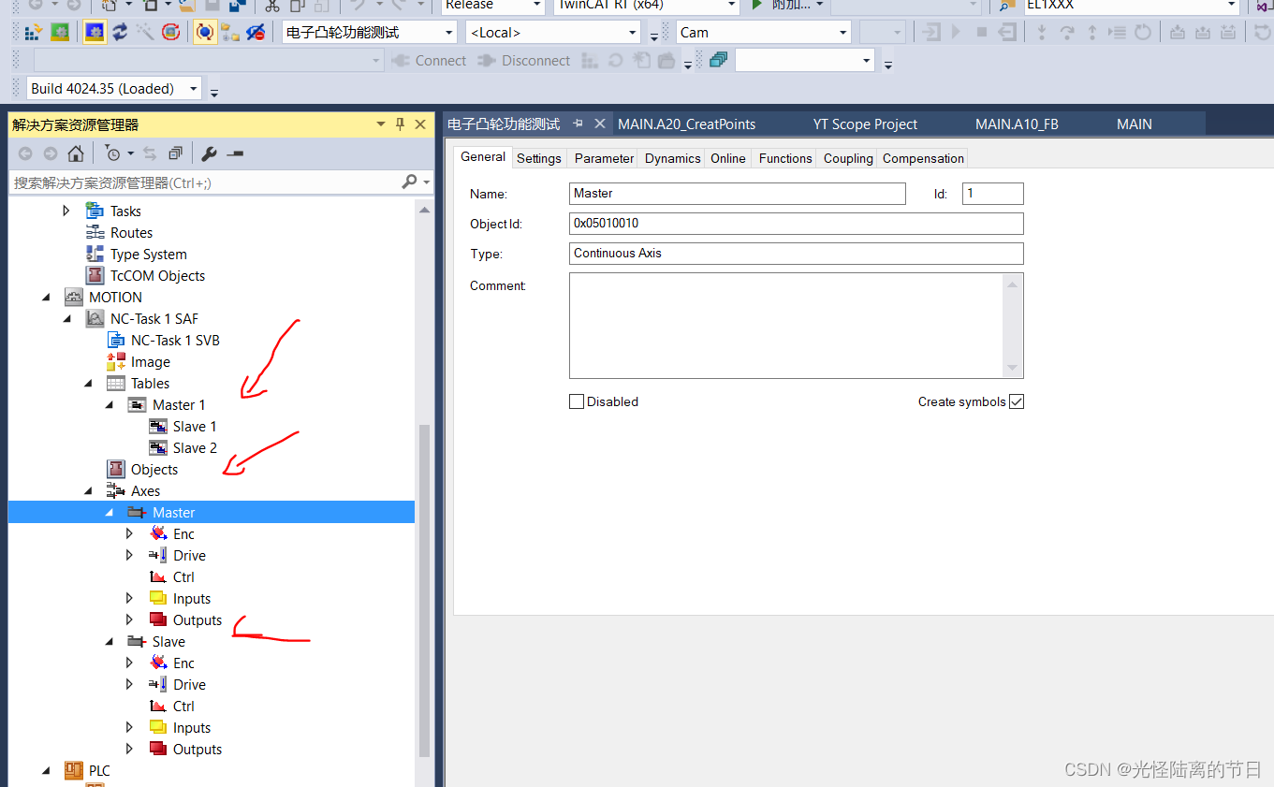The image size is (1274, 787).
Task: Click the blue Config Mode gear icon
Action: [95, 32]
